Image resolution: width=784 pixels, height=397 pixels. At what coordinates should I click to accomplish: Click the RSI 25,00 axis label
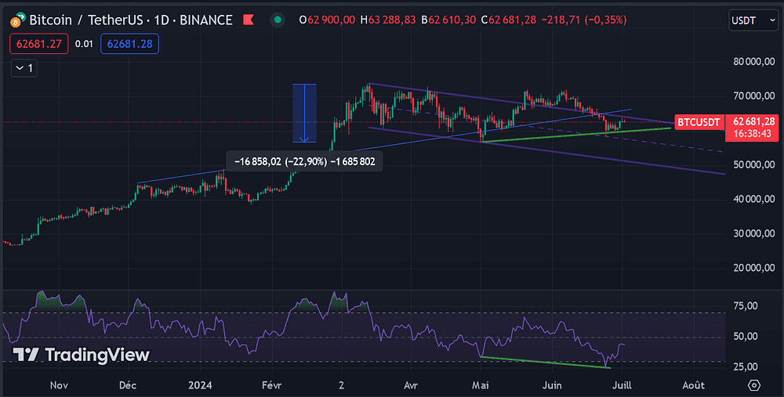(745, 367)
